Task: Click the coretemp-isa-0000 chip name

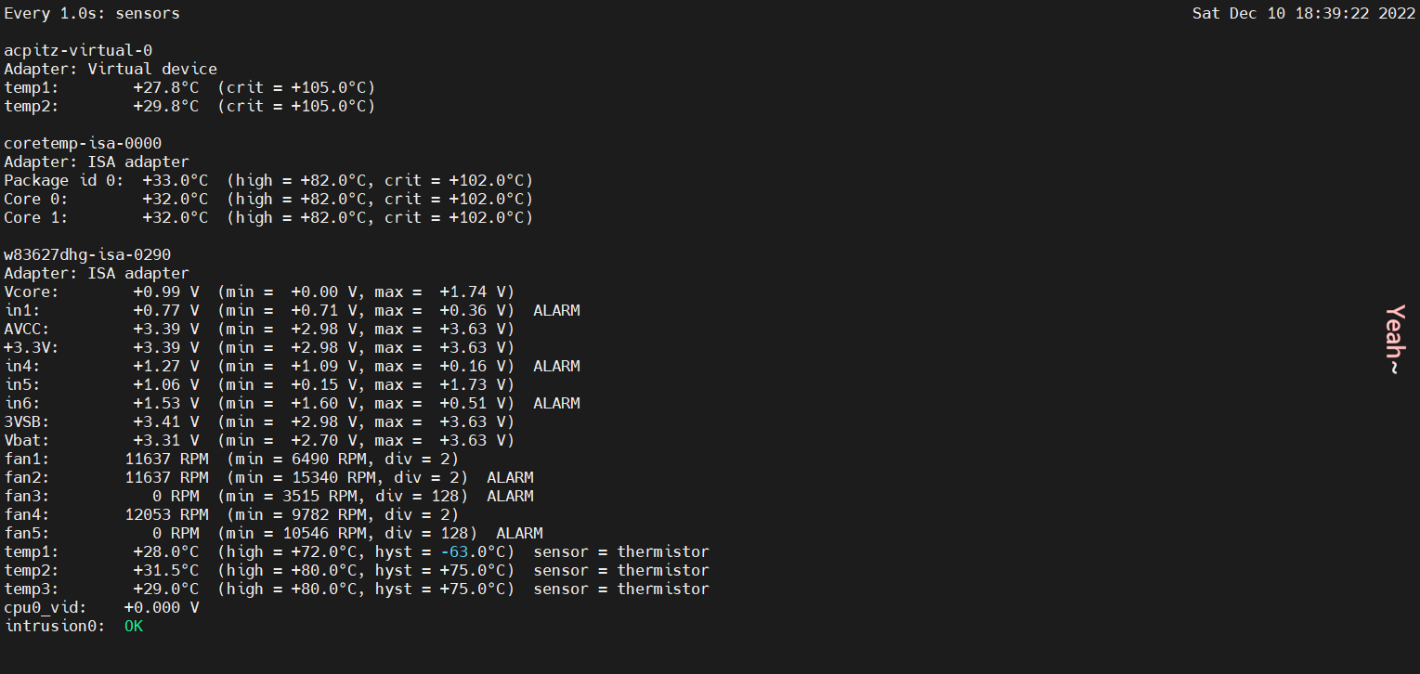Action: point(83,143)
